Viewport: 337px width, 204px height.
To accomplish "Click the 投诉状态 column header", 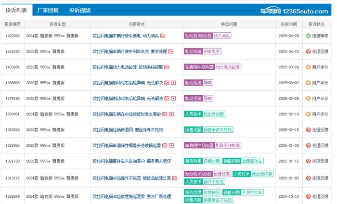I will 317,24.
